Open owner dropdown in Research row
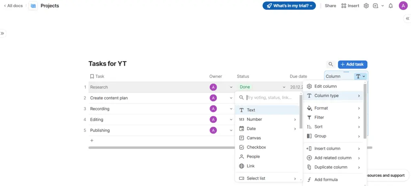411x186 pixels. tap(231, 87)
